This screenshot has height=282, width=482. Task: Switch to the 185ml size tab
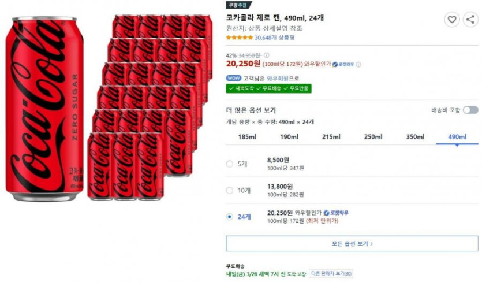247,137
